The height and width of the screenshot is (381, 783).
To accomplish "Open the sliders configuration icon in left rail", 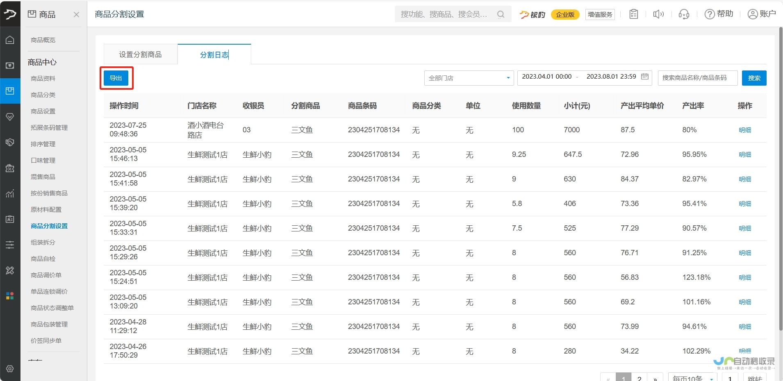I will coord(10,245).
